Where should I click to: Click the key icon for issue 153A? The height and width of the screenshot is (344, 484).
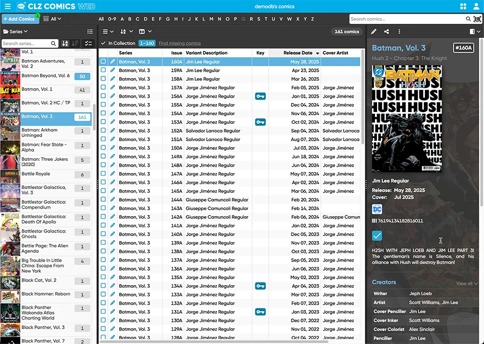click(260, 122)
